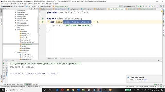The height and width of the screenshot is (92, 165).
Task: Toggle the Project tool window side tab
Action: point(1,12)
